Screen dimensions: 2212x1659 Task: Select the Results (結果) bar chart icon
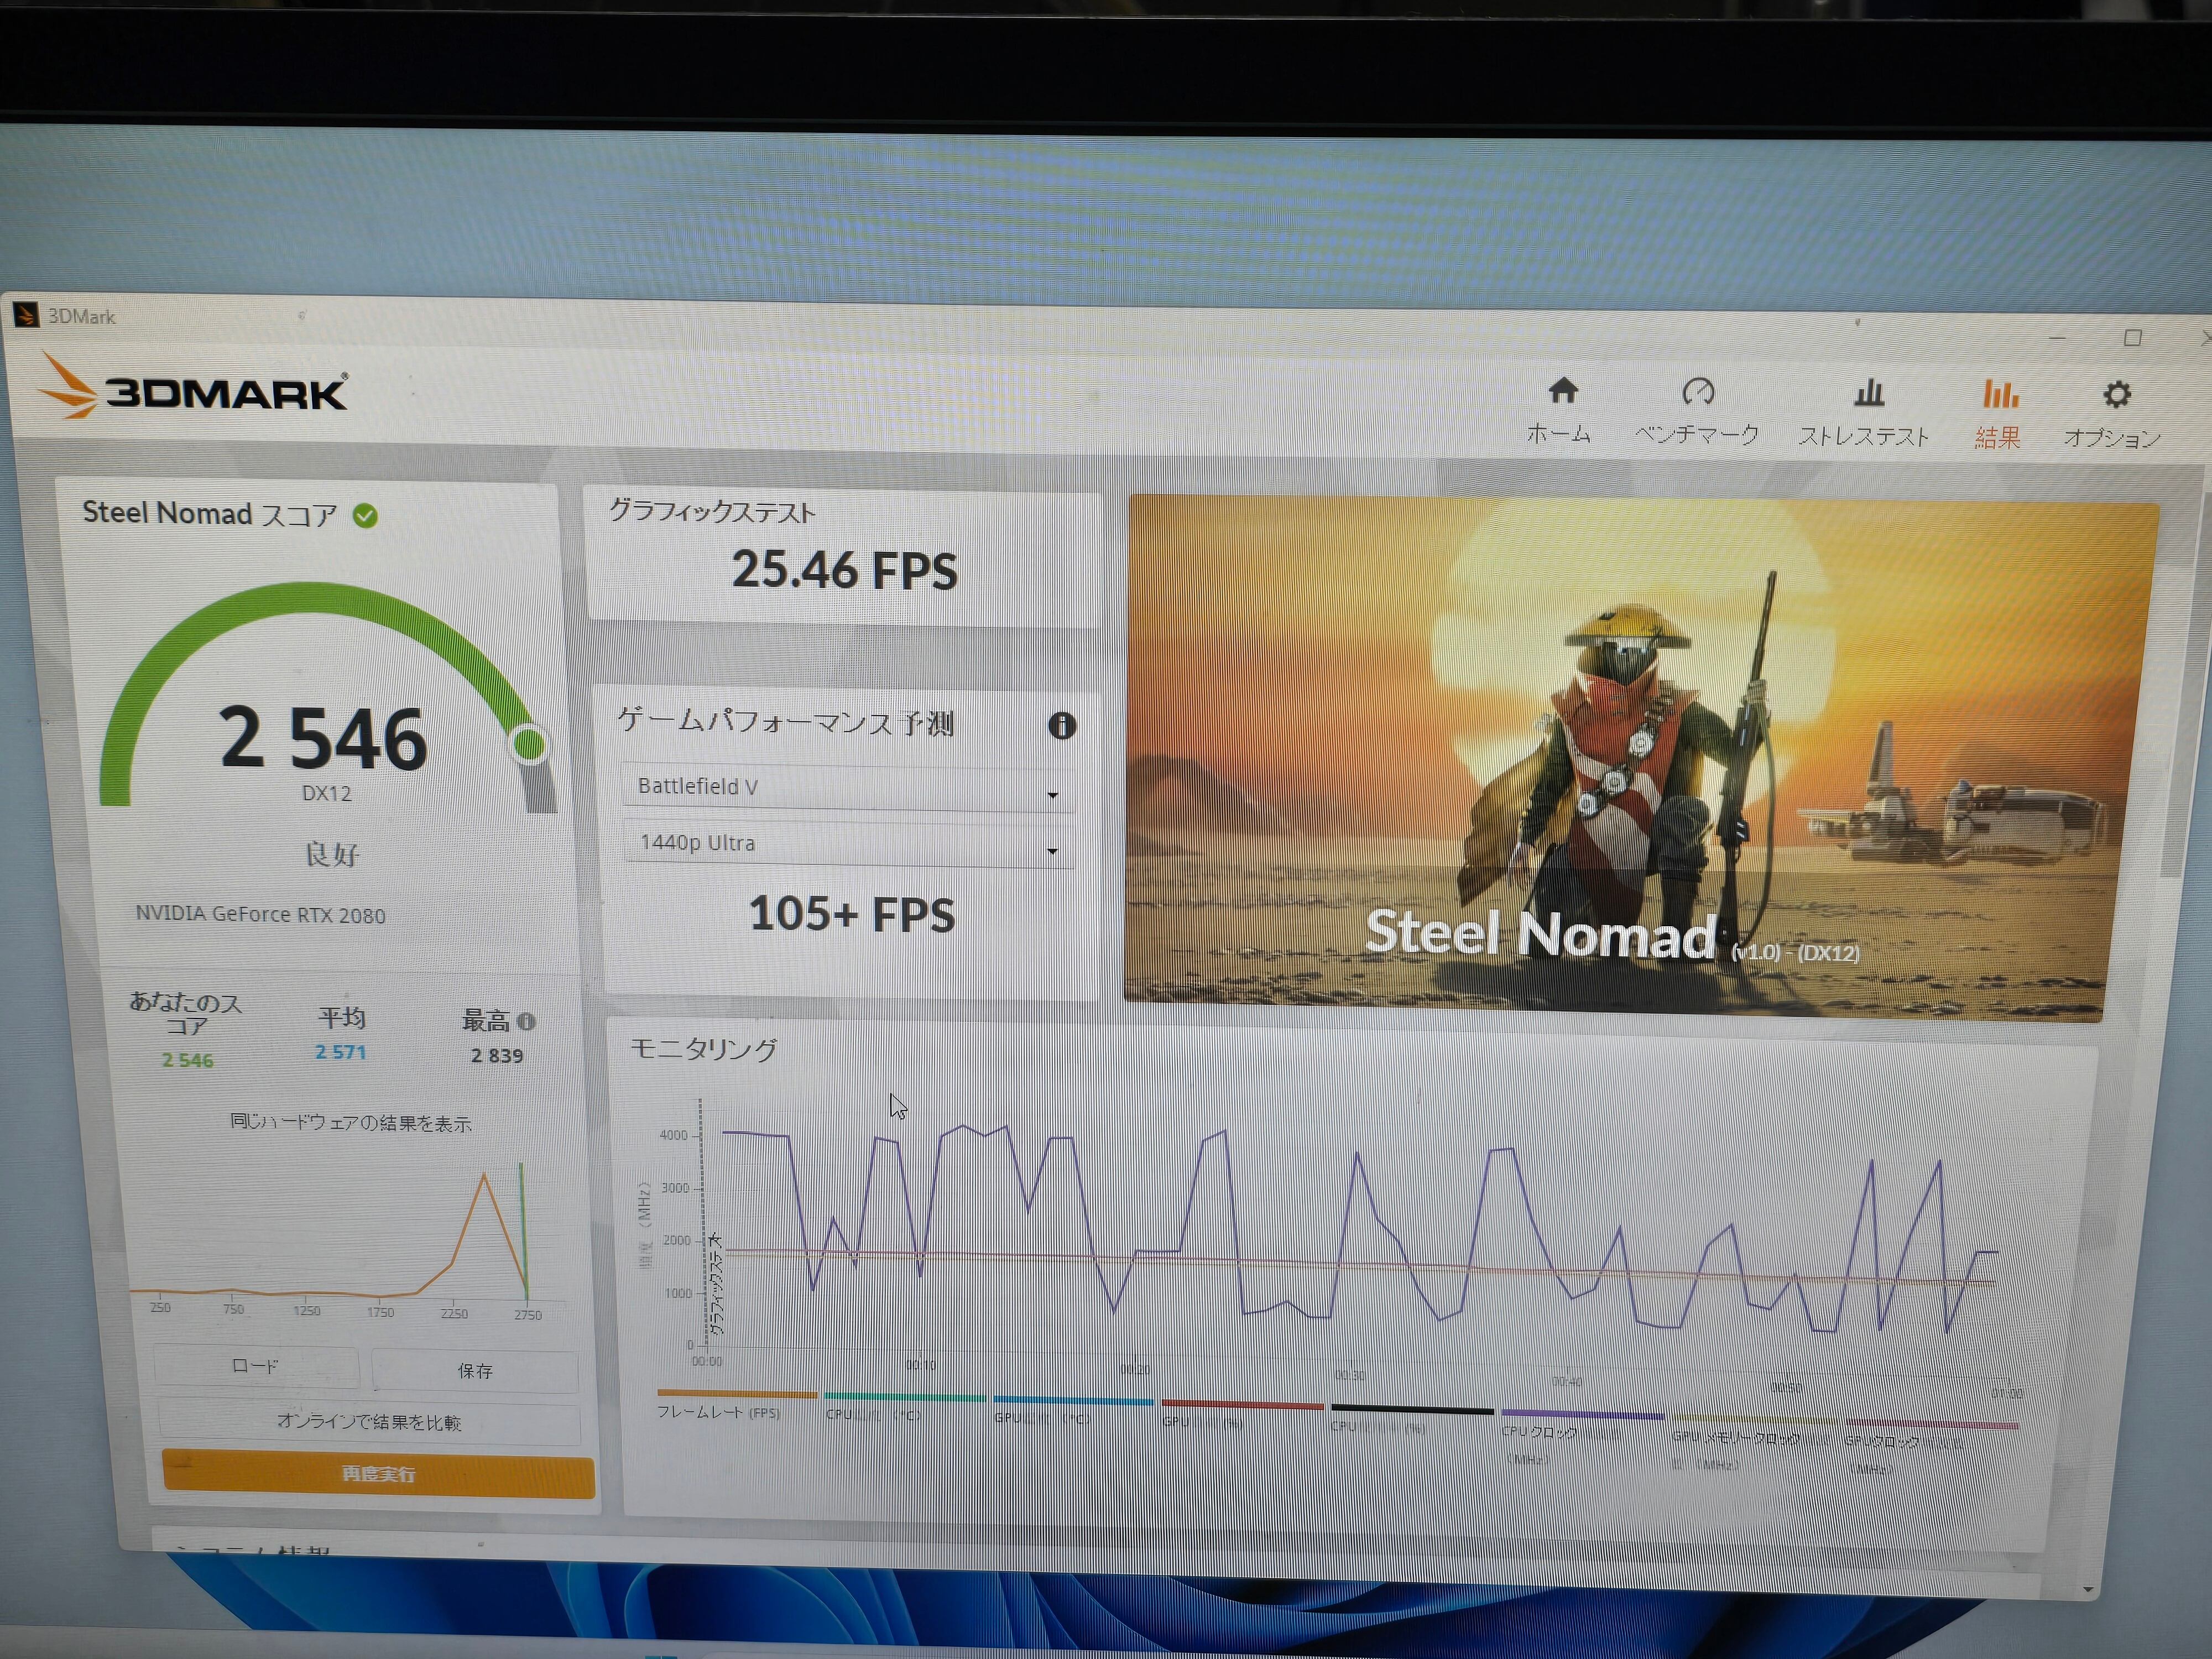click(2000, 394)
